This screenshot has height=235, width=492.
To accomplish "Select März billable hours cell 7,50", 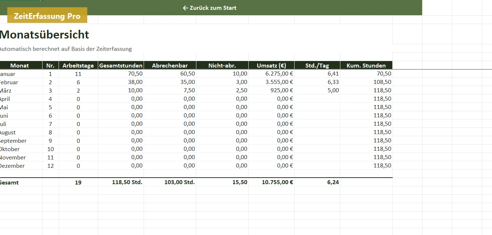I will pos(170,90).
